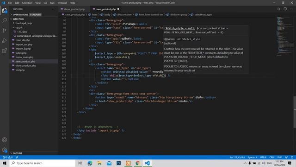Split the editor to the right
Image resolution: width=296 pixels, height=167 pixels.
pos(285,9)
